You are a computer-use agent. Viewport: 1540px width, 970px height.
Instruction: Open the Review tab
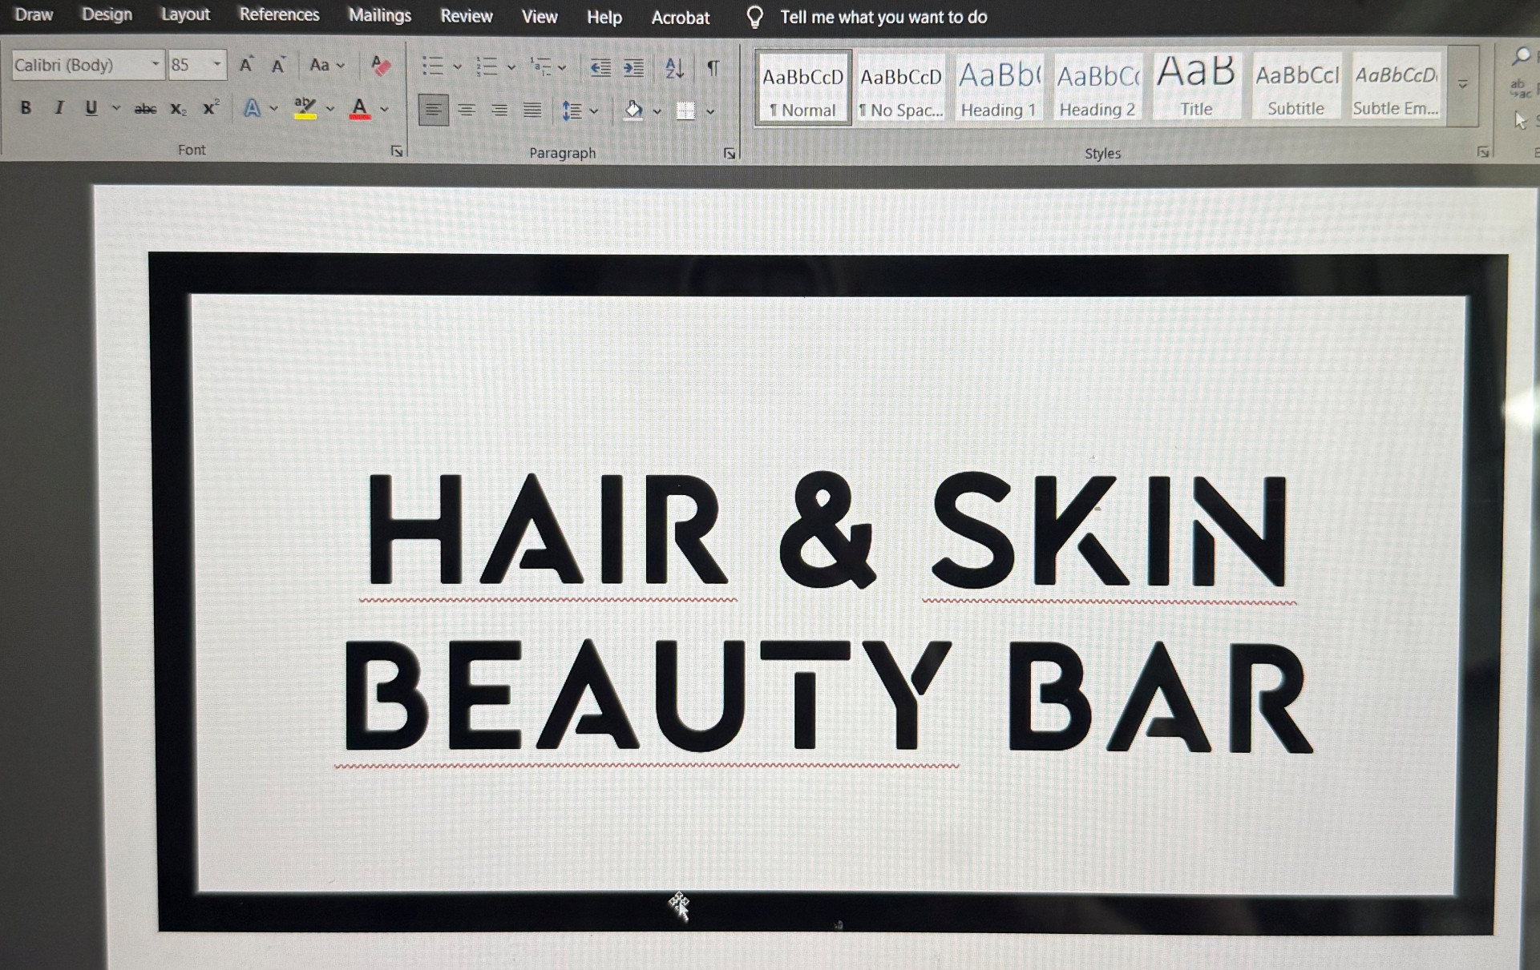coord(466,16)
